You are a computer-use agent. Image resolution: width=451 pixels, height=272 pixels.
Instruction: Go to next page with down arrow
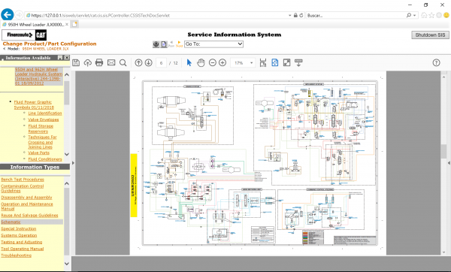tap(149, 62)
